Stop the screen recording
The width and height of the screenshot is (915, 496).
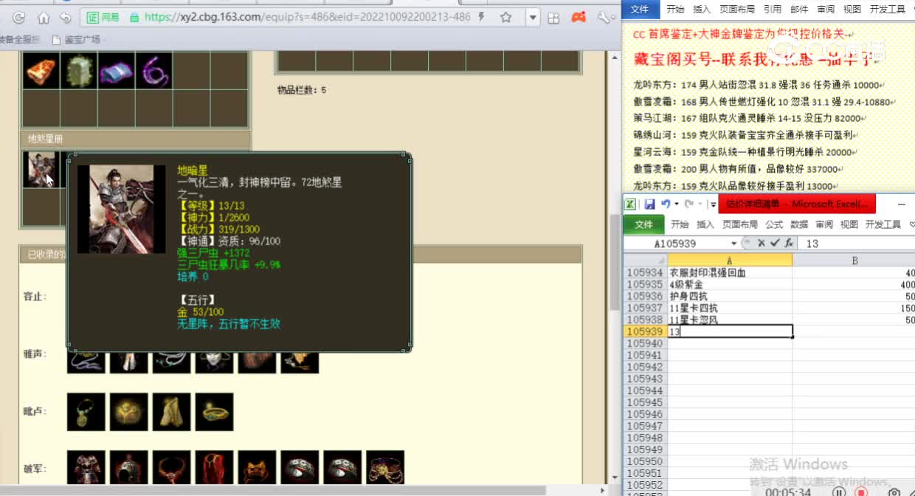(860, 491)
